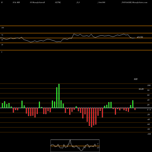Screen dimensions: 152x152
Task: Click the SI & MR header label
Action: (x=16, y=2)
